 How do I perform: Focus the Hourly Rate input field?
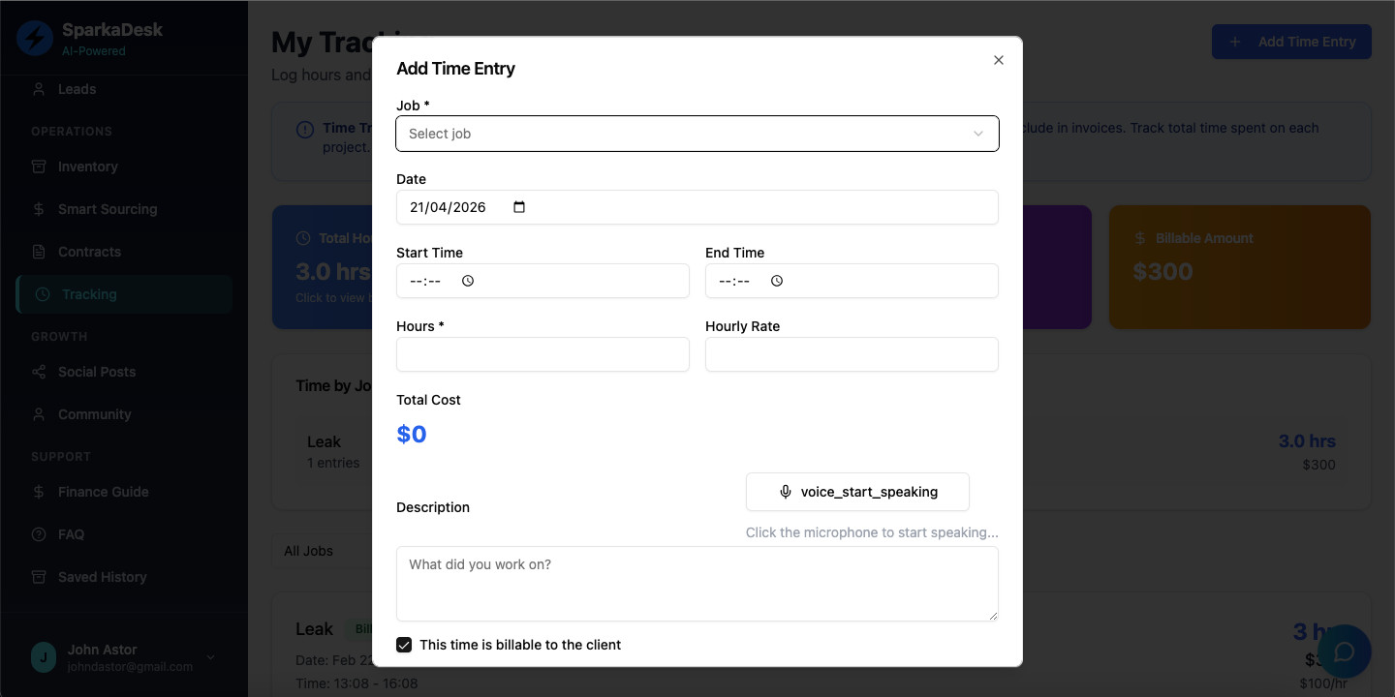click(x=852, y=354)
